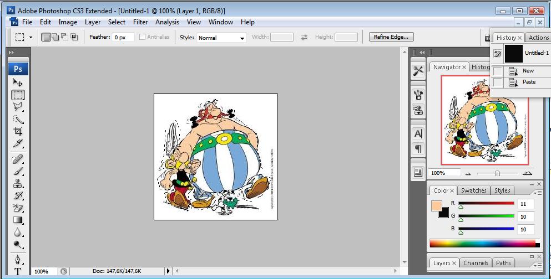This screenshot has height=279, width=551.
Task: Open the File menu
Action: [27, 22]
